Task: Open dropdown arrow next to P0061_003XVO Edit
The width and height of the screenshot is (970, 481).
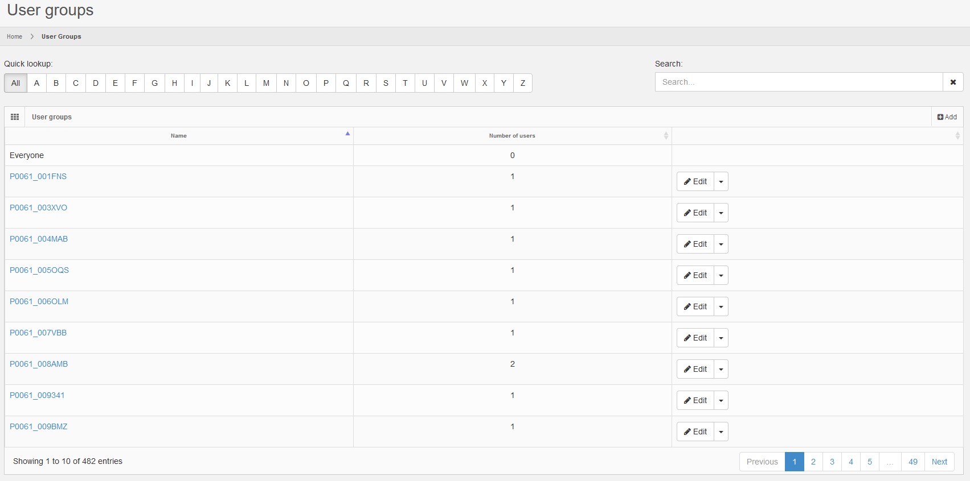Action: pos(721,213)
